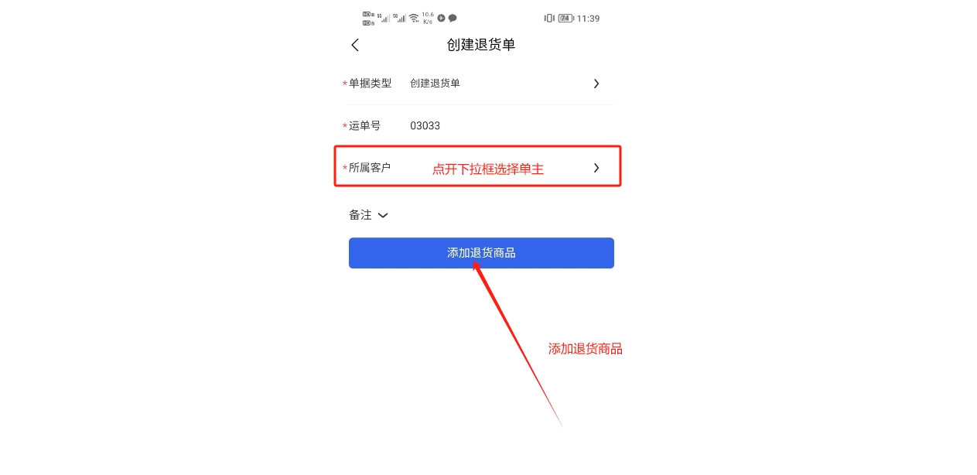Tap the vibrate mode icon

549,18
